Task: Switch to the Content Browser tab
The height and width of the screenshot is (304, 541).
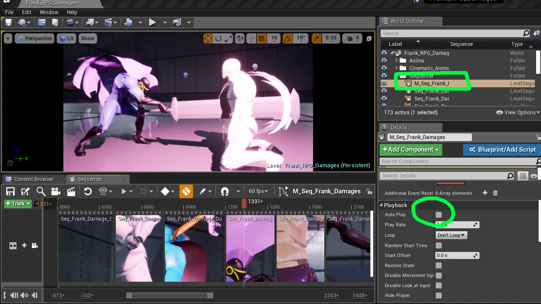Action: 33,179
